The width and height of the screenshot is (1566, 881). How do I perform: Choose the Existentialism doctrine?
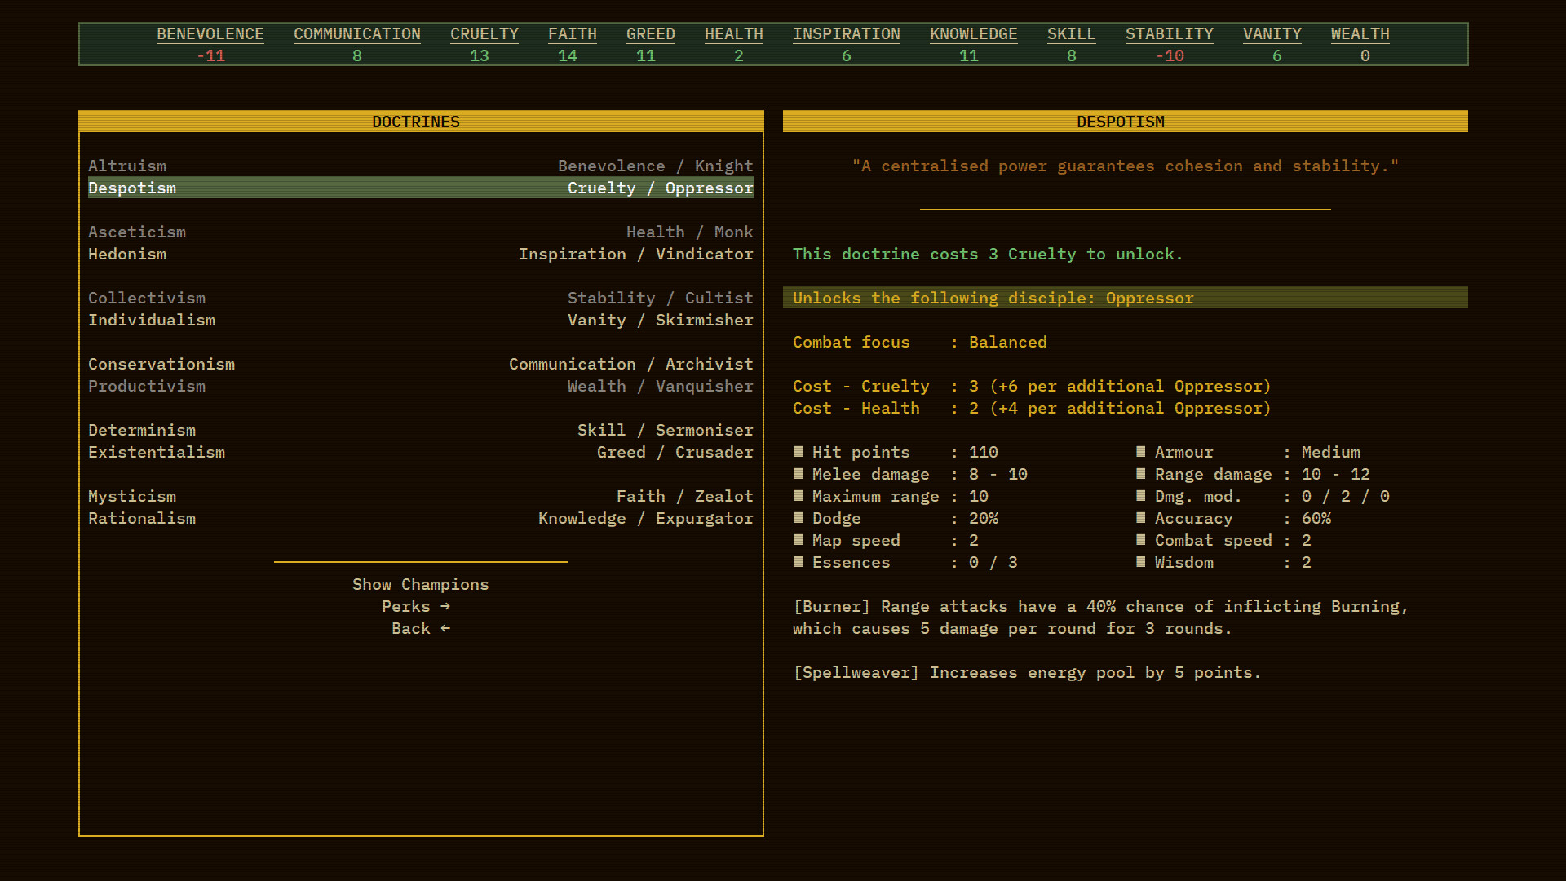click(157, 452)
